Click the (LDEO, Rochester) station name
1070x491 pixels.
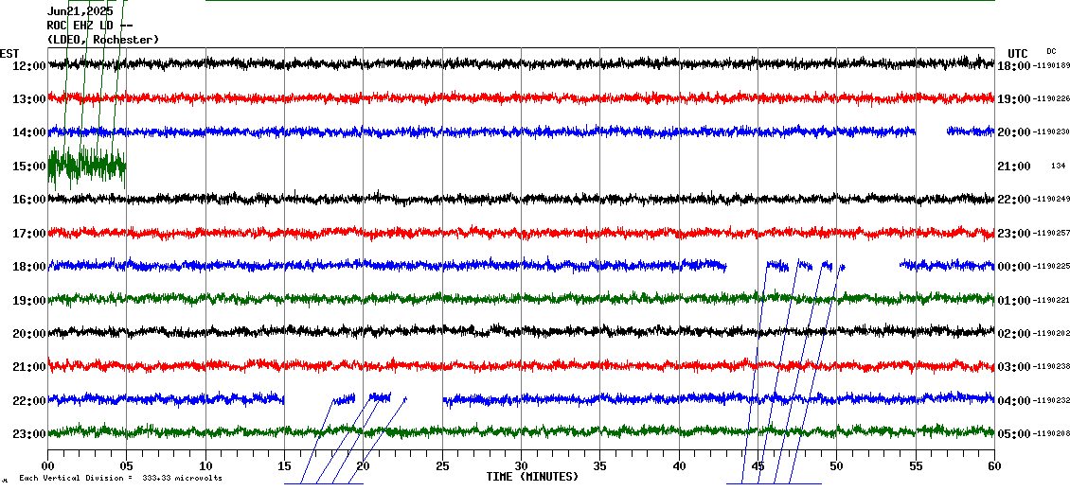(102, 40)
